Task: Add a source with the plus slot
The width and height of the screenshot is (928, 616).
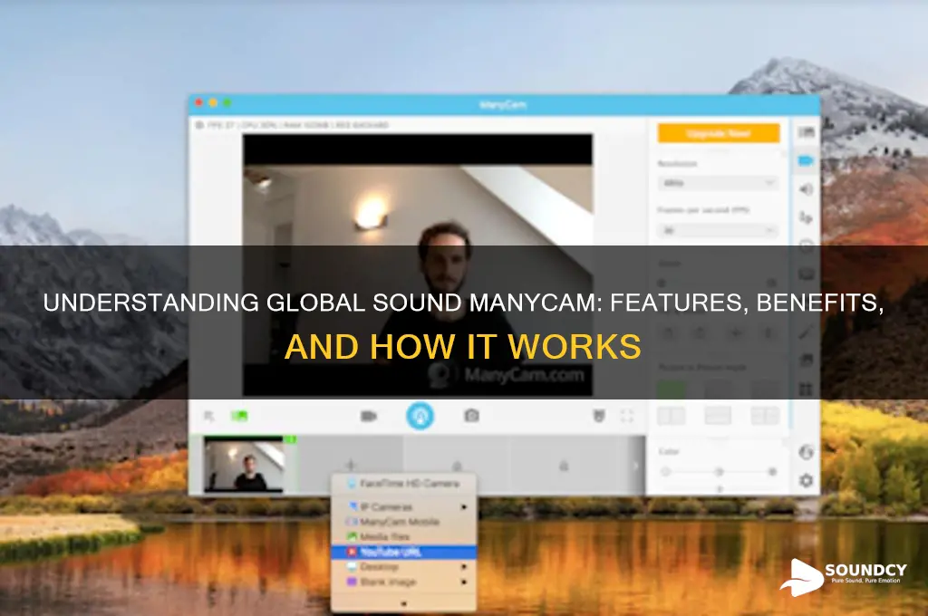Action: [x=351, y=465]
